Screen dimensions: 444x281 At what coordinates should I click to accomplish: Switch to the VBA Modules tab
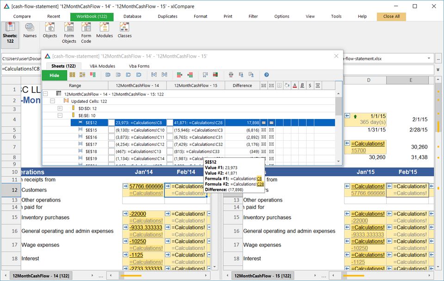click(102, 66)
